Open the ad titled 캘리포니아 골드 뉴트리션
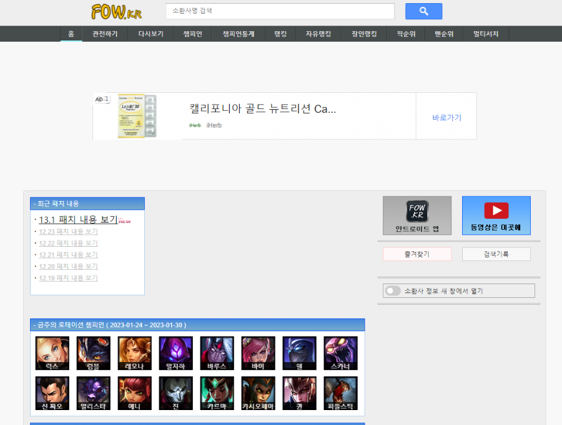This screenshot has width=562, height=425. coord(263,108)
